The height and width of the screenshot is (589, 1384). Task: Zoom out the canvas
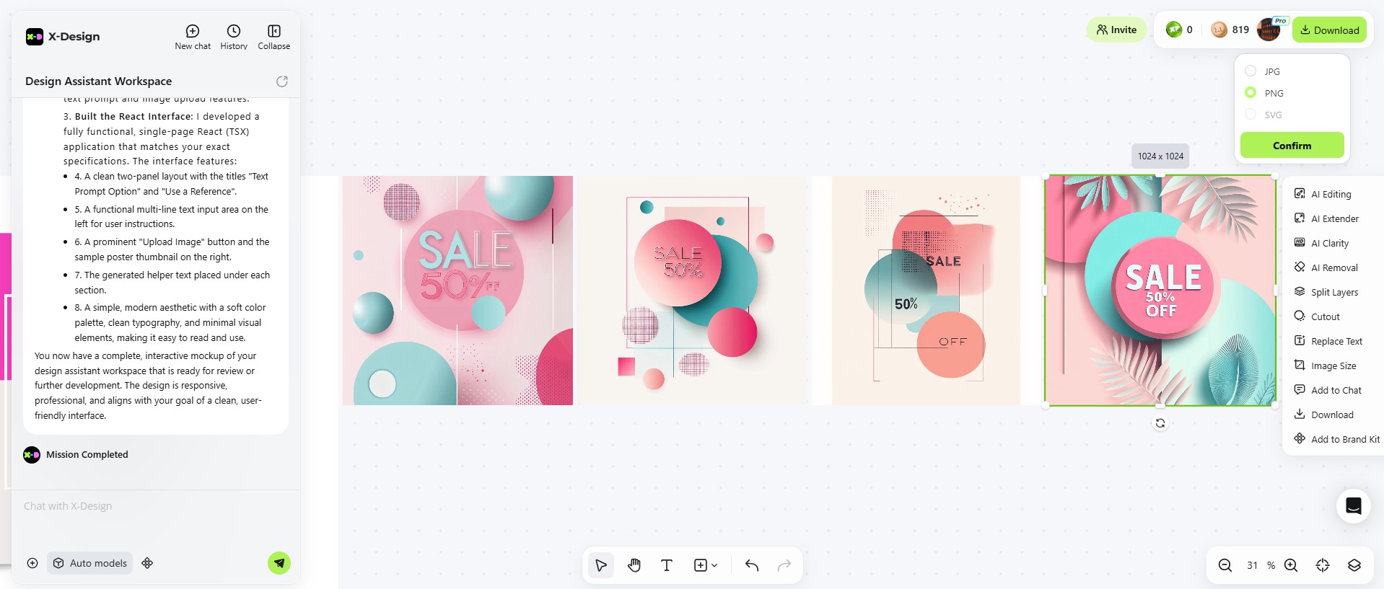pos(1225,565)
